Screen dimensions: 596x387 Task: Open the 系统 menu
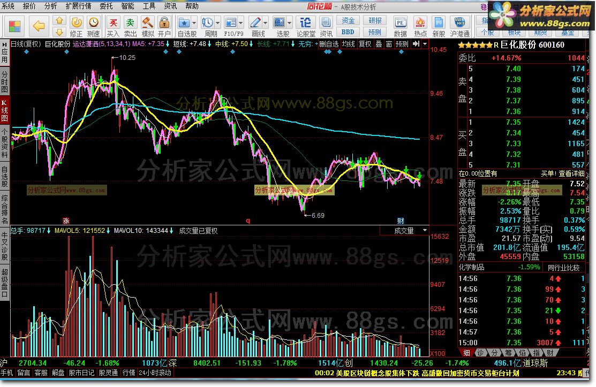pyautogui.click(x=7, y=6)
